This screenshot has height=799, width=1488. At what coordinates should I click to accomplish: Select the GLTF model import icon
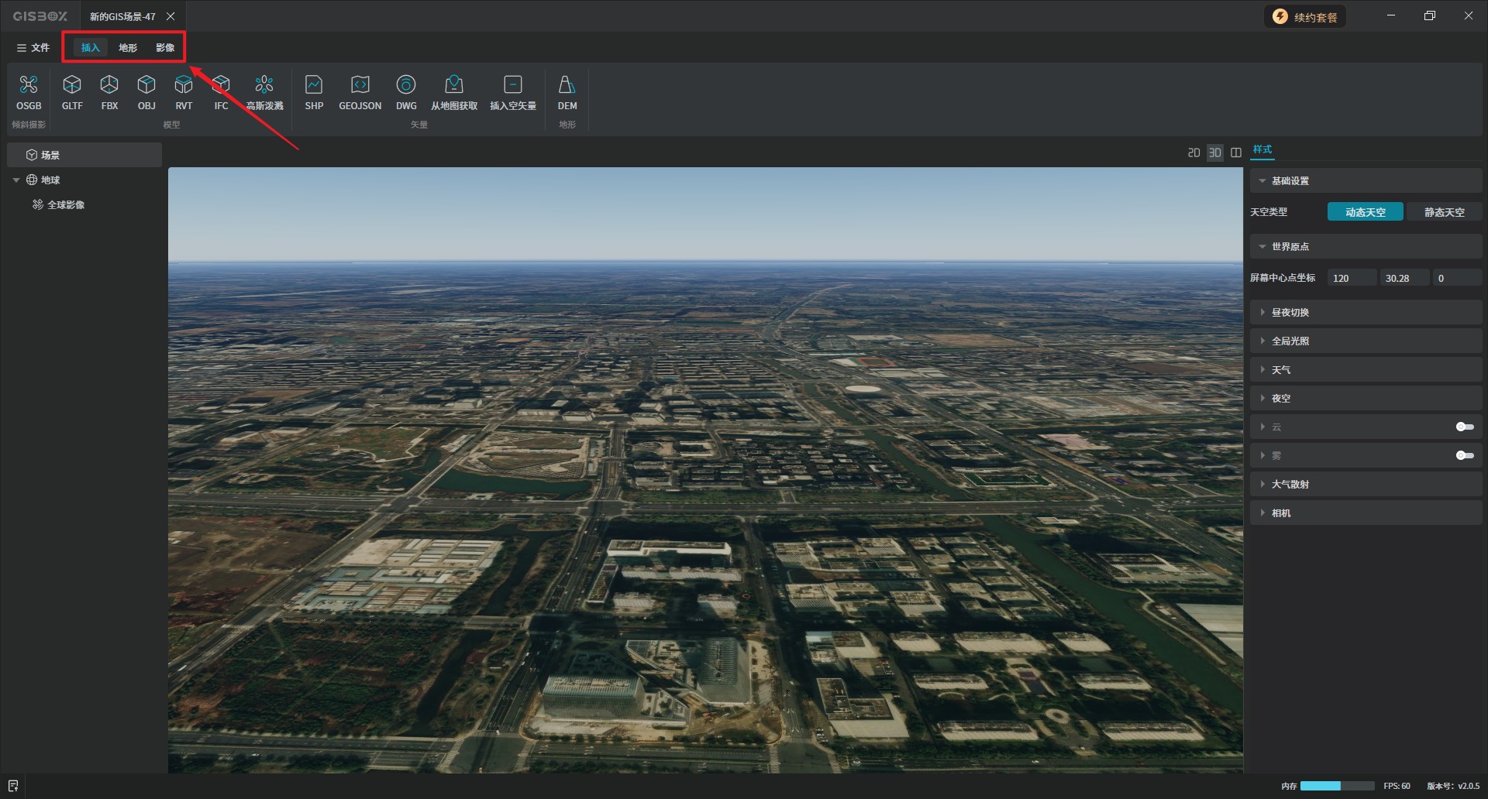click(x=72, y=92)
